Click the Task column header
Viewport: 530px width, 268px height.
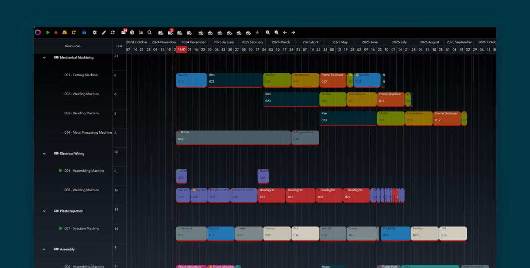tap(119, 46)
